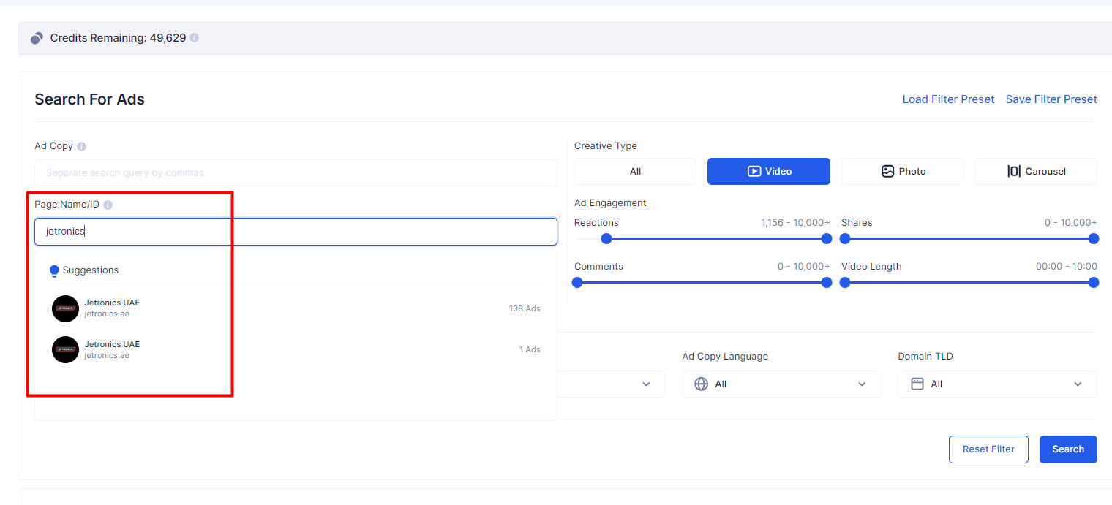1112x505 pixels.
Task: Expand the Domain TLD dropdown
Action: [996, 384]
